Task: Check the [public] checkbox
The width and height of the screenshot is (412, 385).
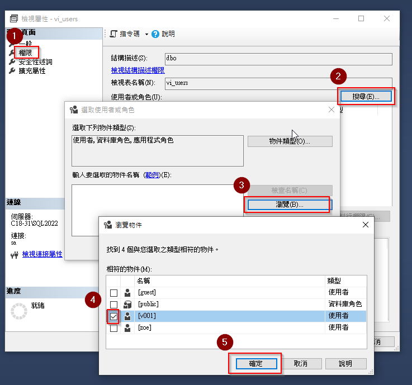Action: coord(113,305)
